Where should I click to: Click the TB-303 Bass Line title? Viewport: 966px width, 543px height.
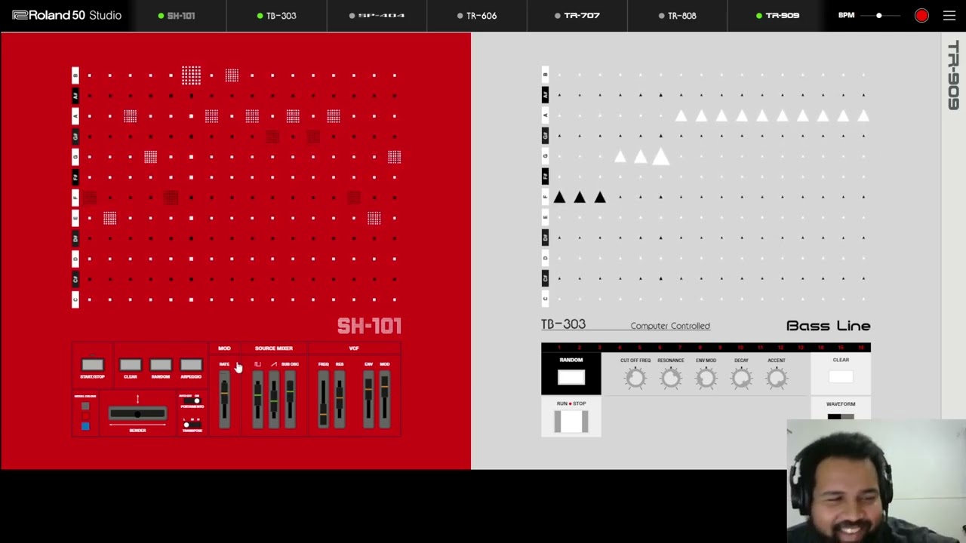point(828,326)
